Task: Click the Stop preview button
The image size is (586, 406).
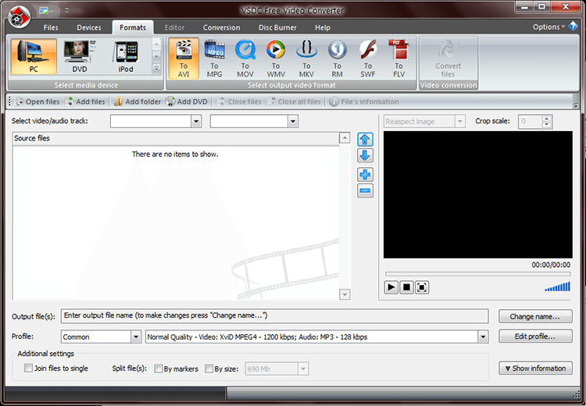Action: [x=406, y=287]
